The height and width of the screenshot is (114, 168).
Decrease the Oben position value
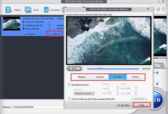click(x=118, y=94)
